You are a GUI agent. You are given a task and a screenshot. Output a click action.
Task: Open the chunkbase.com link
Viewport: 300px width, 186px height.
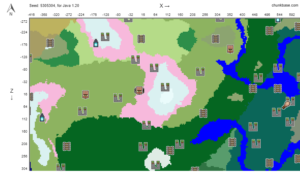[285, 6]
